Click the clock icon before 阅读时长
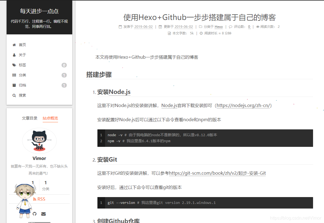This screenshot has height=223, width=324. 201,33
